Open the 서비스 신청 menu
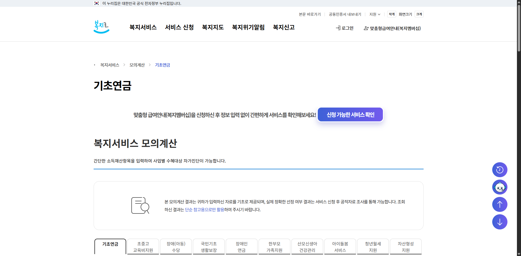 (179, 27)
